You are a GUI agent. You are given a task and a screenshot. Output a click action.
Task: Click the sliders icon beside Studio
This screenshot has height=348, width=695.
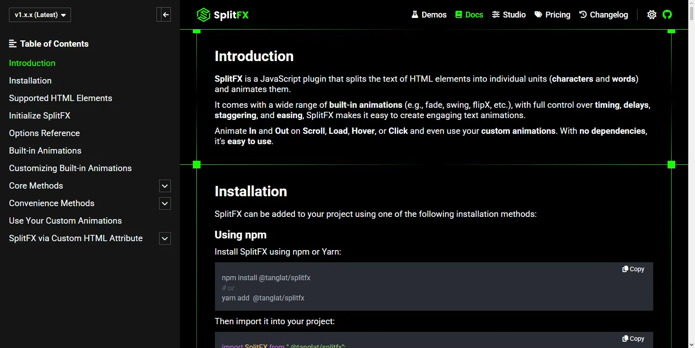coord(496,15)
